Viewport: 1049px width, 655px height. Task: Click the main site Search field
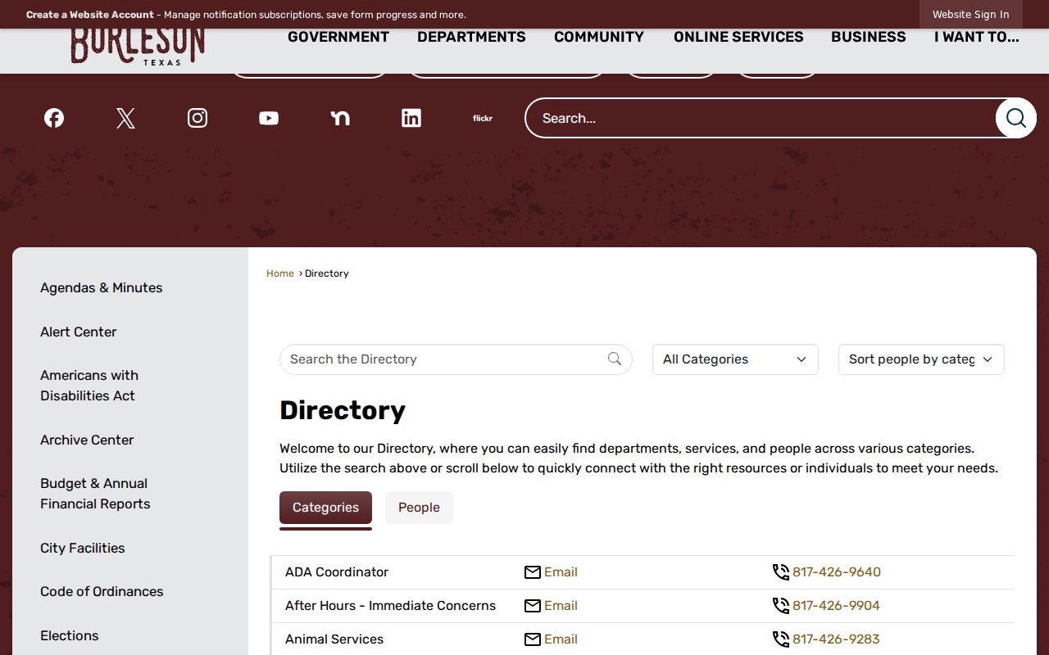pyautogui.click(x=760, y=118)
